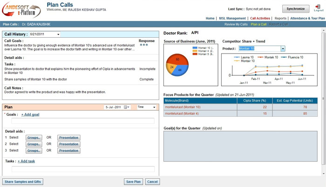Viewport: 326px width, 187px height.
Task: Click into the Goals input field
Action: coord(83,121)
